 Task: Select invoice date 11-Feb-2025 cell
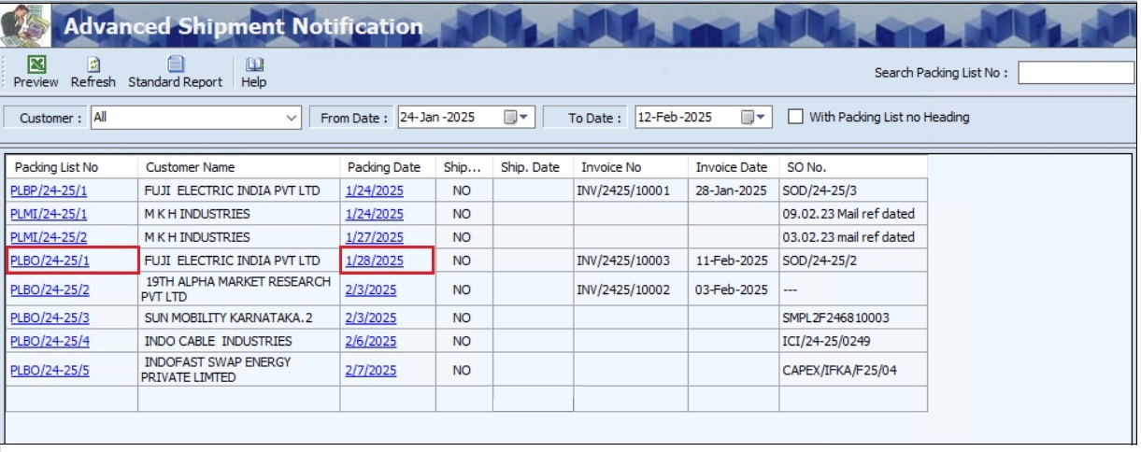tap(733, 261)
